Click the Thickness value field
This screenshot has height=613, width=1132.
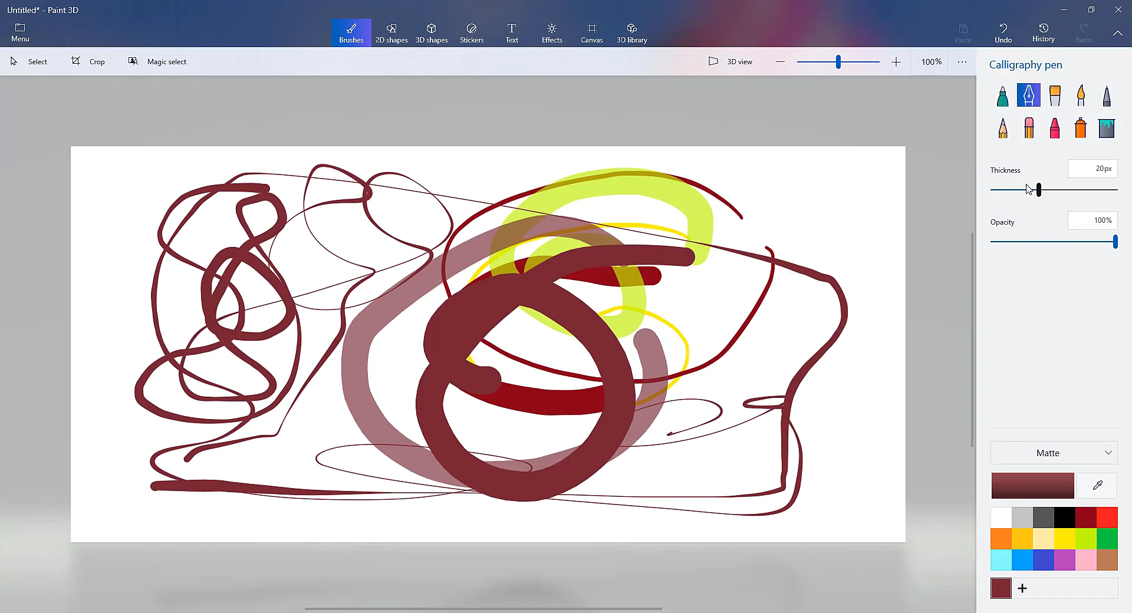1092,169
